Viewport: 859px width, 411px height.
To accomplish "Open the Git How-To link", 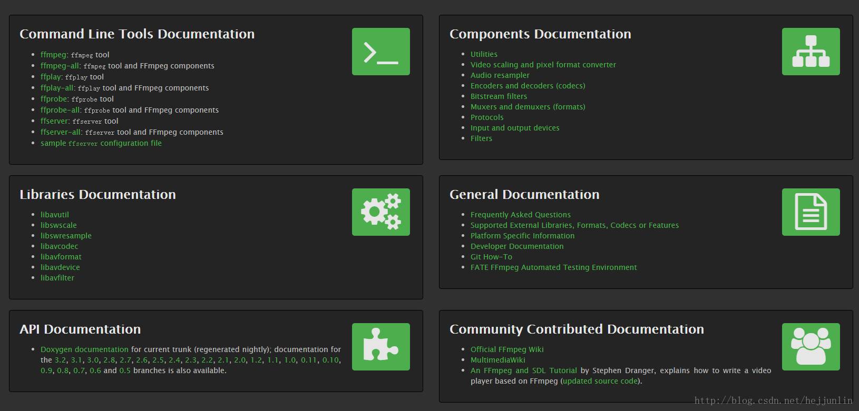I will (491, 257).
